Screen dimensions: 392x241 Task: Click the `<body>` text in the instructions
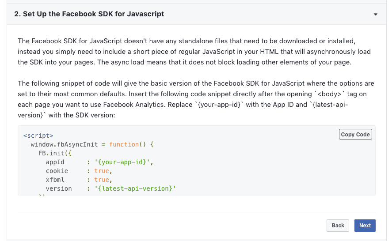(329, 94)
